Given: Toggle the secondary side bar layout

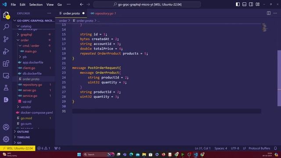Looking at the screenshot, I should point(251,4).
